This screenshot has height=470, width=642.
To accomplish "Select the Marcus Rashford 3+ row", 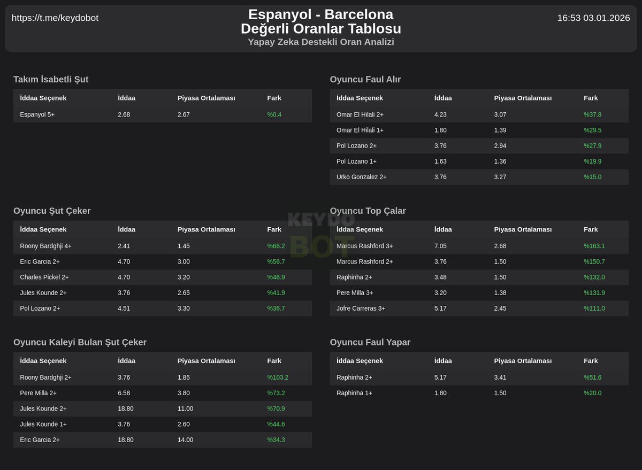I will pyautogui.click(x=479, y=246).
